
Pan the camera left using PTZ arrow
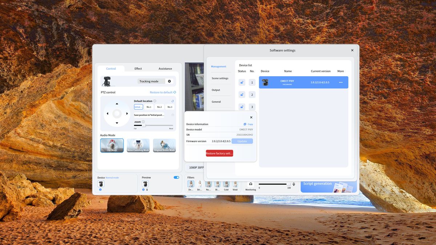click(108, 113)
